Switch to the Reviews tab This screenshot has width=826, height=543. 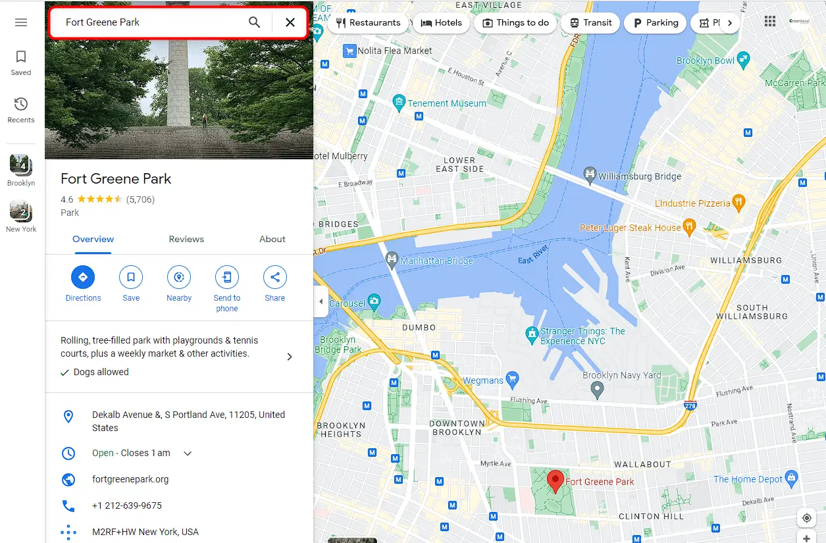(186, 240)
